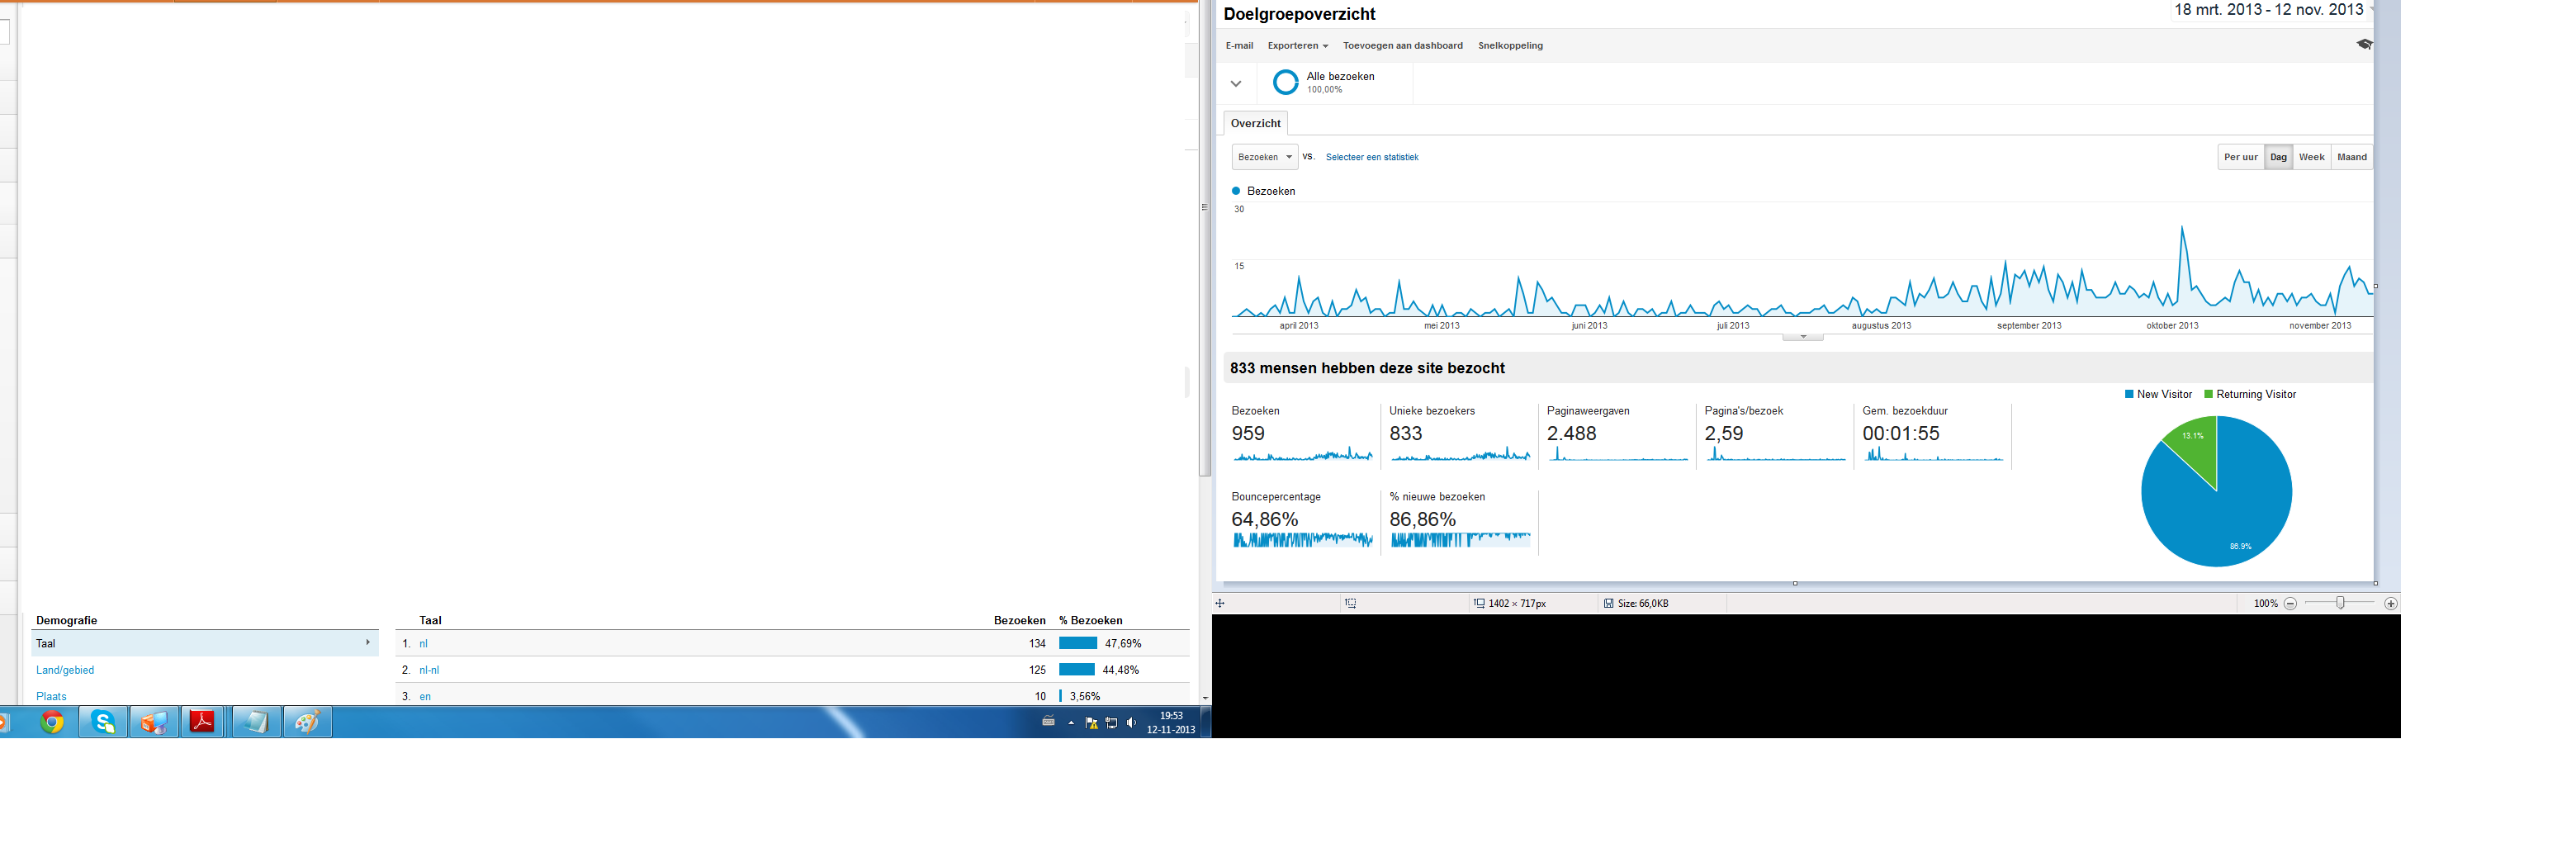The image size is (2576, 867).
Task: Click the image dimensions icon in status bar
Action: tap(1479, 604)
